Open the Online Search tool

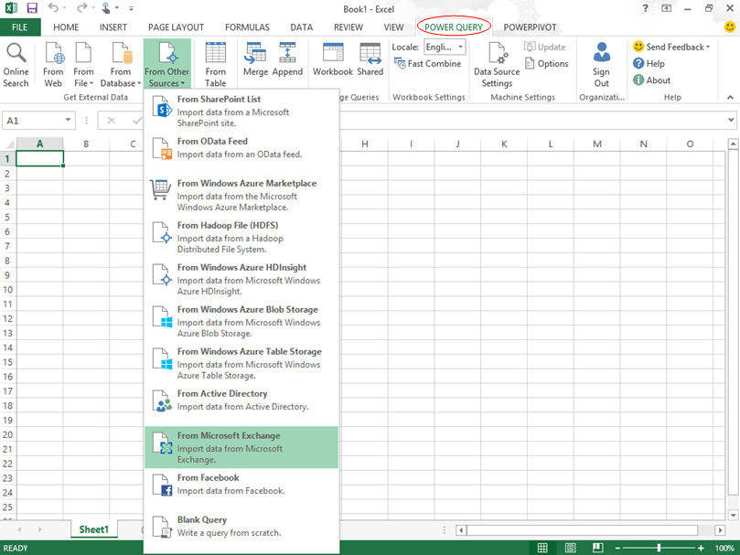click(16, 65)
